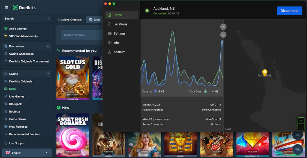The height and width of the screenshot is (158, 307).
Task: Go to Home in the VPN window
Action: point(121,15)
